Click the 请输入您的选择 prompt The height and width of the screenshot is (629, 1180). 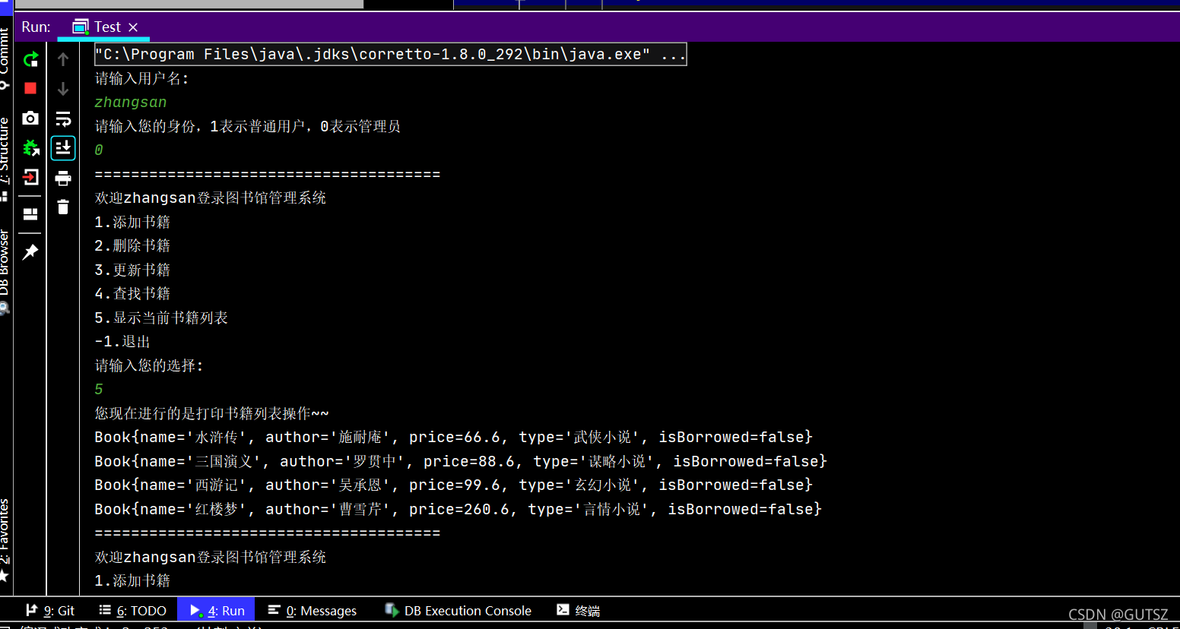pyautogui.click(x=149, y=365)
